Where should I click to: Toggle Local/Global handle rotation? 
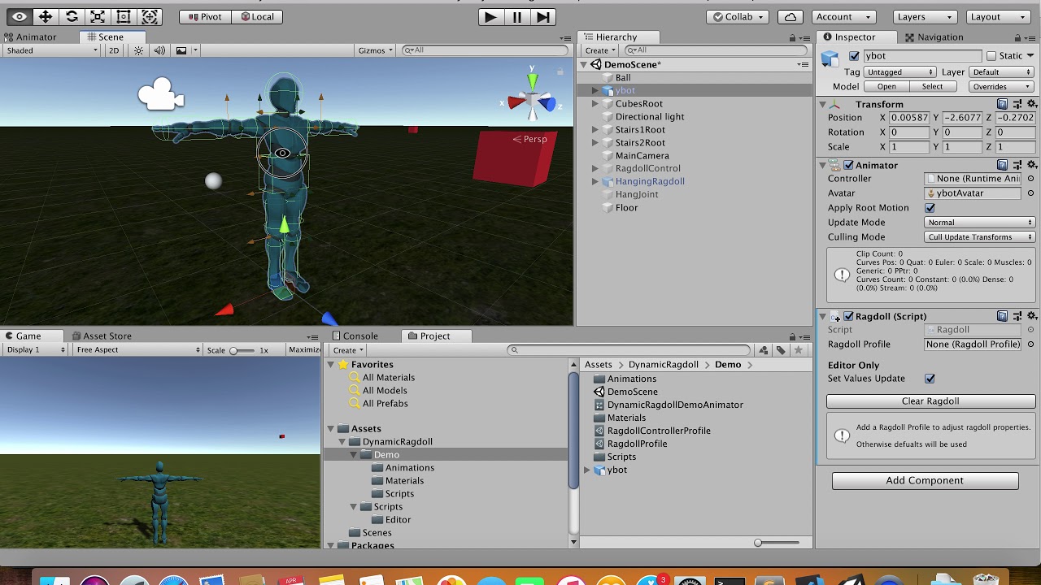click(x=258, y=16)
